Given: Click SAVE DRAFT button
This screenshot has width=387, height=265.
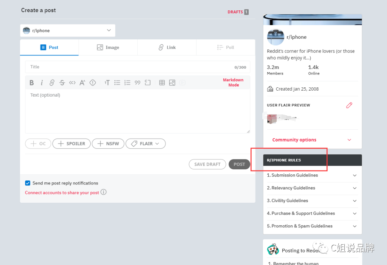Looking at the screenshot, I should click(207, 164).
